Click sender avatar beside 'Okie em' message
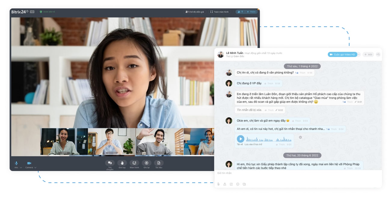 point(229,121)
